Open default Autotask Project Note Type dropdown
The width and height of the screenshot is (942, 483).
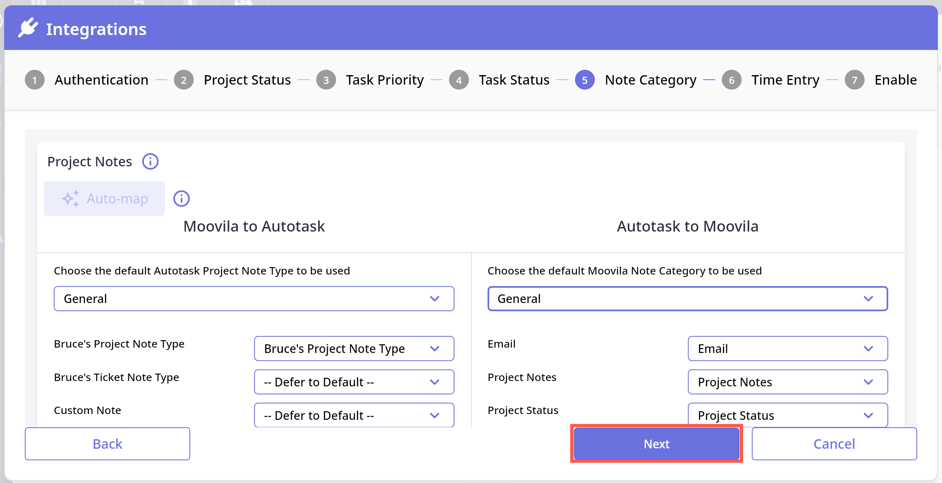click(253, 298)
